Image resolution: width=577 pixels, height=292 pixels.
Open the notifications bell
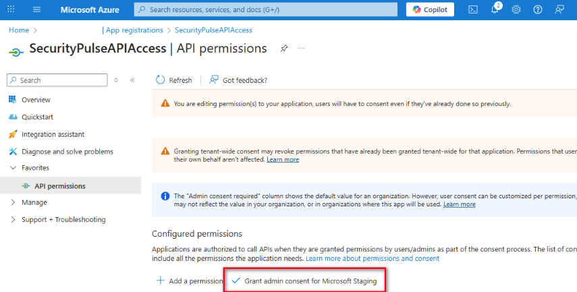(x=495, y=9)
